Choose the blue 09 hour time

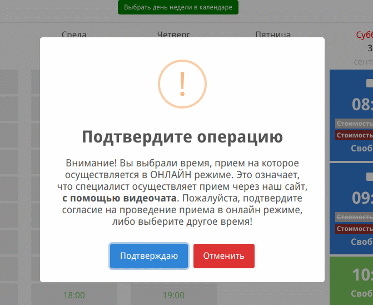click(362, 198)
